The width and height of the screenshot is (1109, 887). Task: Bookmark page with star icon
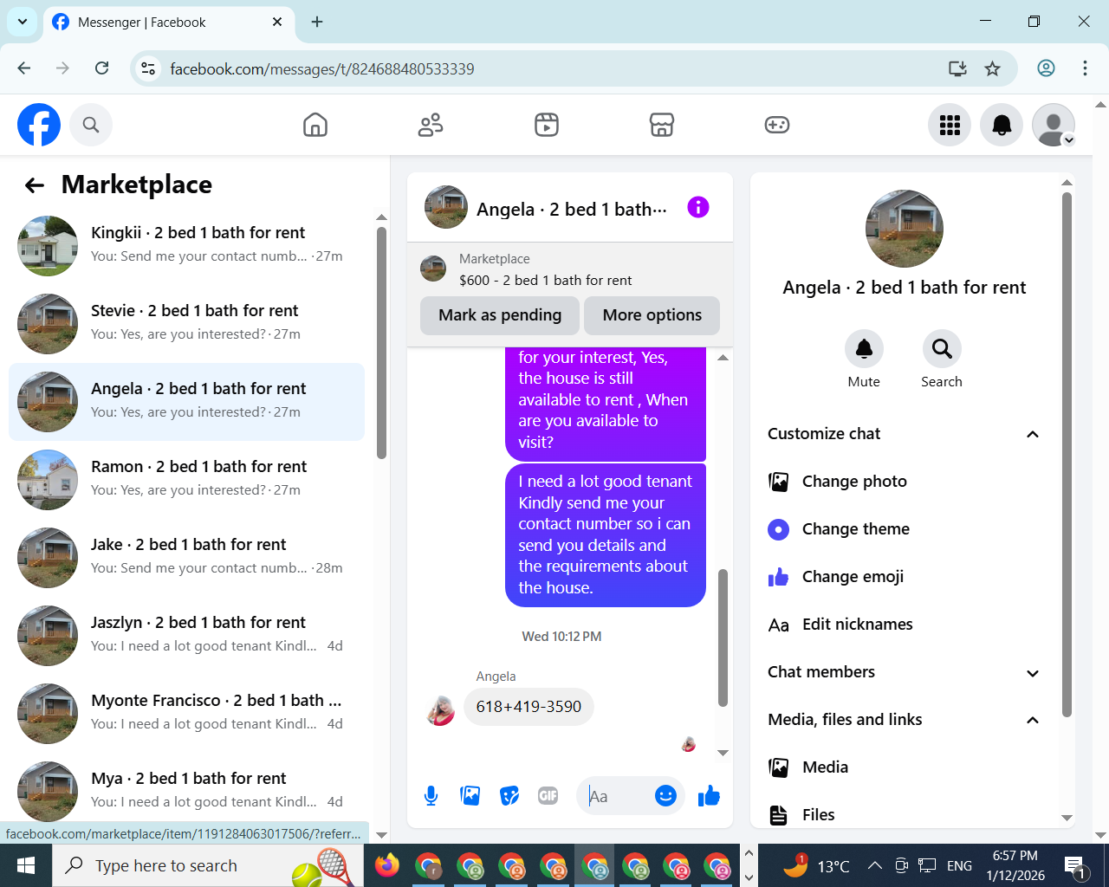click(993, 68)
